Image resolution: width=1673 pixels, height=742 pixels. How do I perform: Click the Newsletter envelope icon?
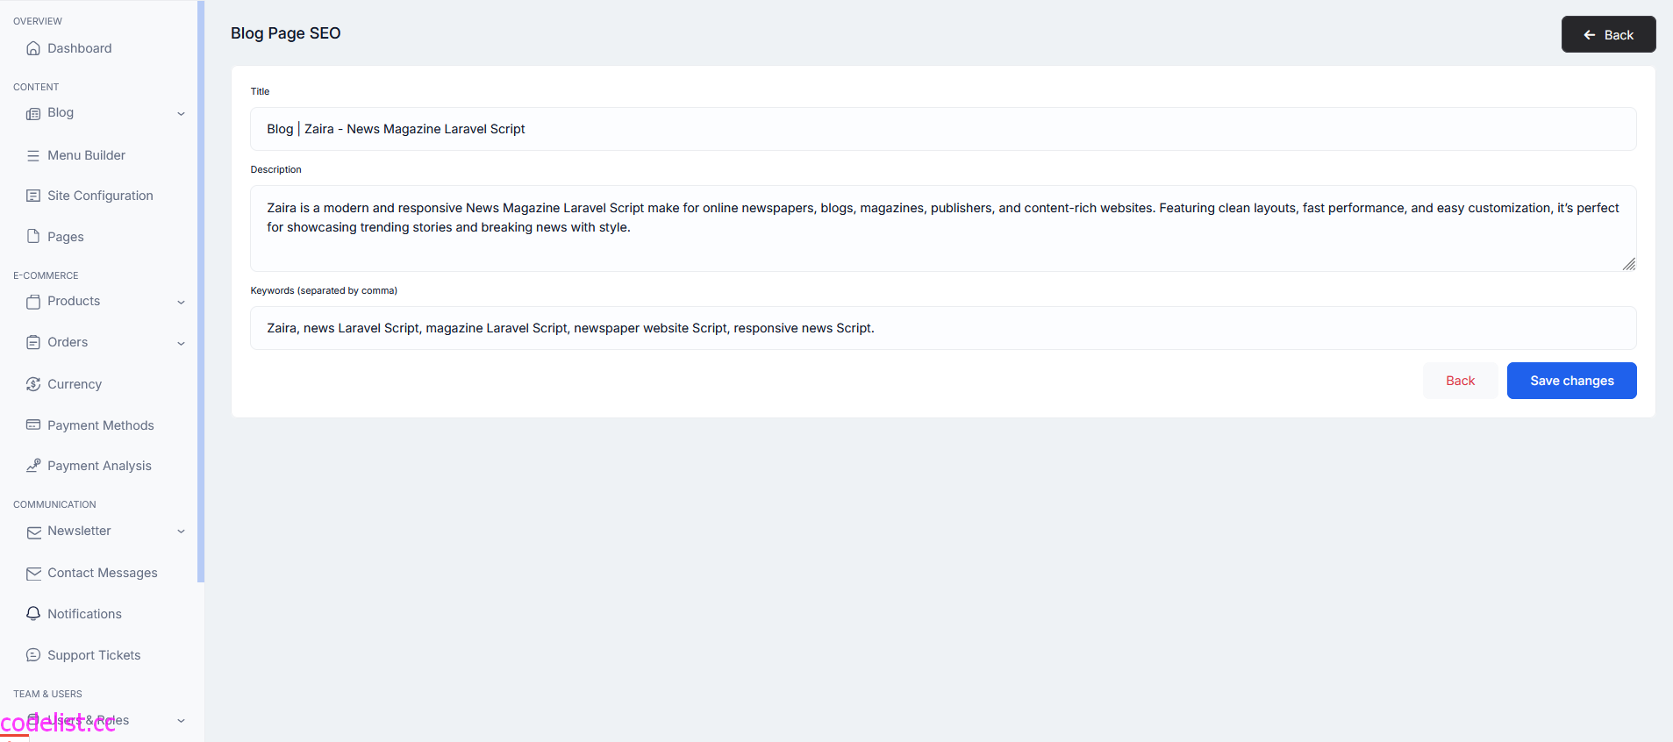pyautogui.click(x=33, y=532)
